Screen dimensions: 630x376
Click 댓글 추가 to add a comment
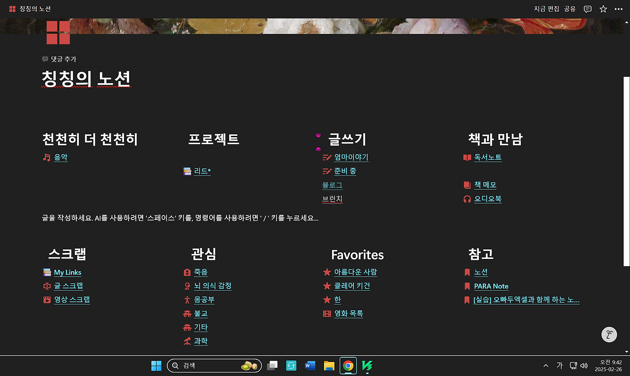60,59
